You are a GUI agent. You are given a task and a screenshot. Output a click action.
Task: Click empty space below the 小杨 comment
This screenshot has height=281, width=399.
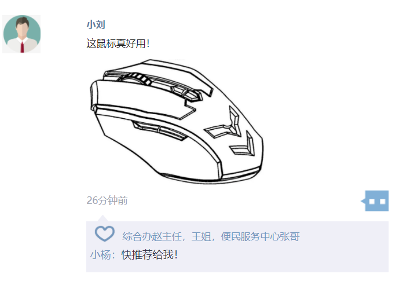pos(237,267)
